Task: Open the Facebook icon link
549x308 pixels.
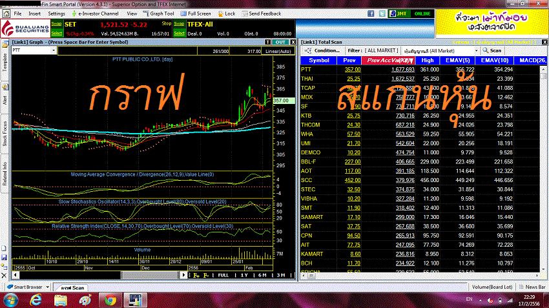Action: 371,14
